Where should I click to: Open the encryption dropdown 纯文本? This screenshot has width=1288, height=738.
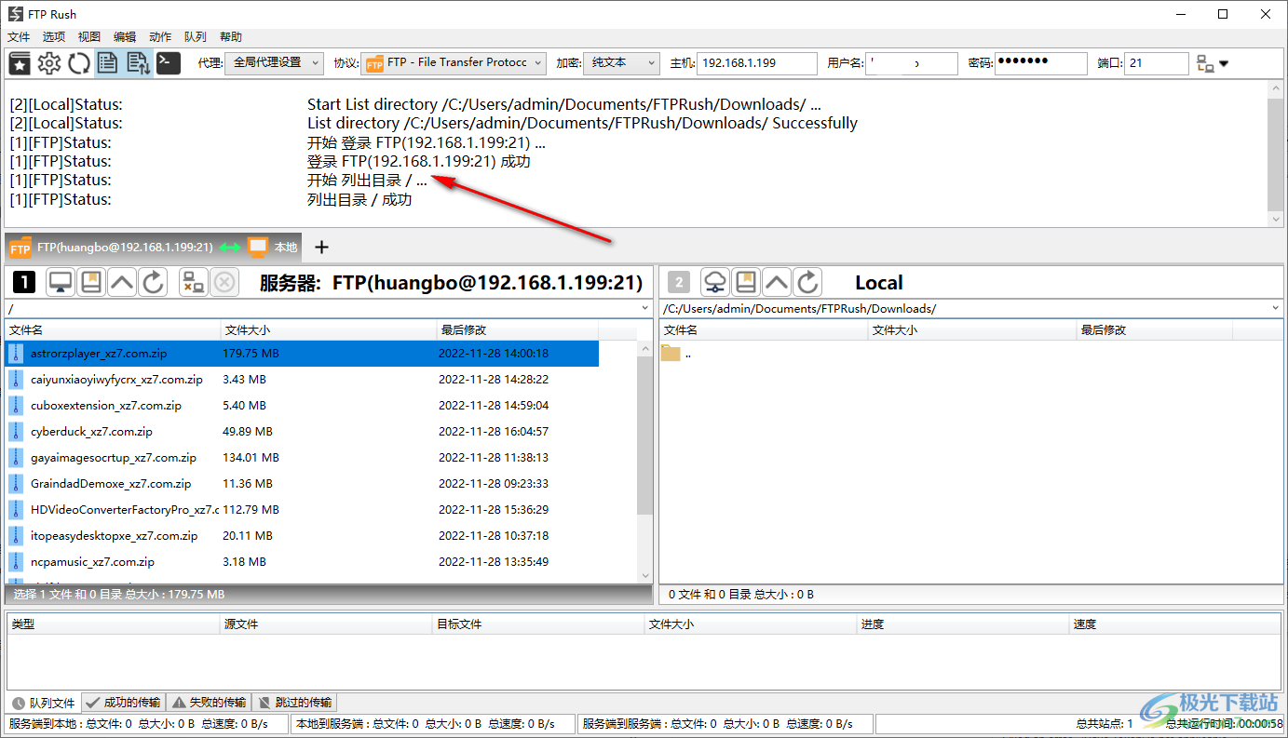pyautogui.click(x=621, y=62)
